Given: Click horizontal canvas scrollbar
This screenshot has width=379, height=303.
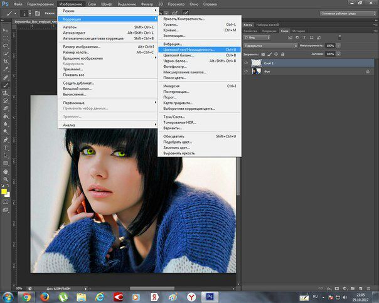Looking at the screenshot, I should [152, 289].
